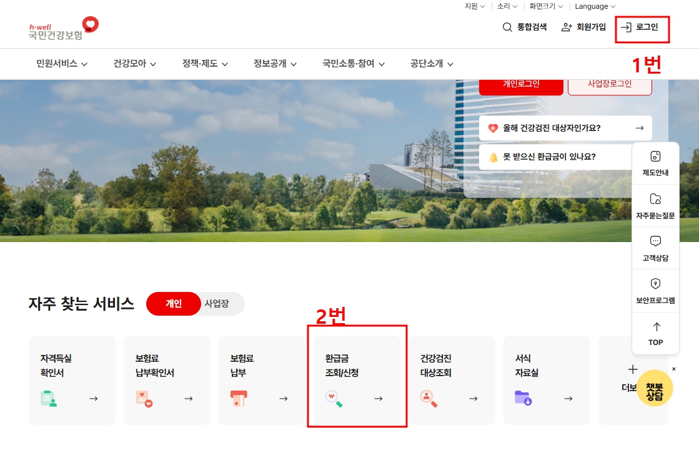699x471 pixels.
Task: Open the 건강검진 대상조회 card title
Action: click(x=436, y=366)
